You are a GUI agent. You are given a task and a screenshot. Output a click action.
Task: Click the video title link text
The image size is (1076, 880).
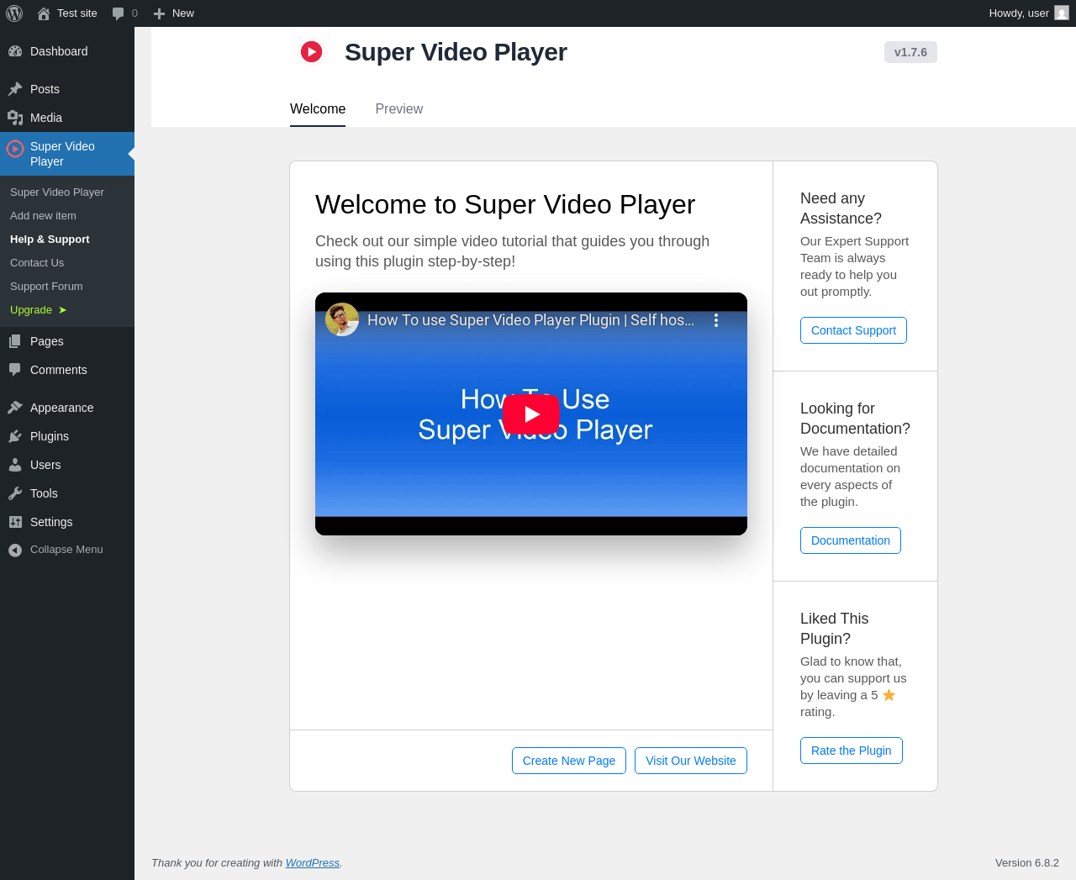tap(530, 320)
